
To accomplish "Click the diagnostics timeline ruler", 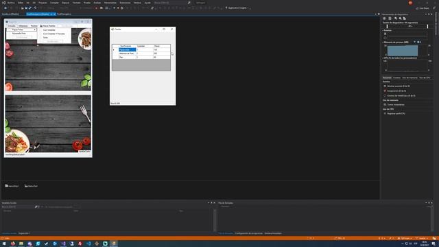I will [x=407, y=26].
